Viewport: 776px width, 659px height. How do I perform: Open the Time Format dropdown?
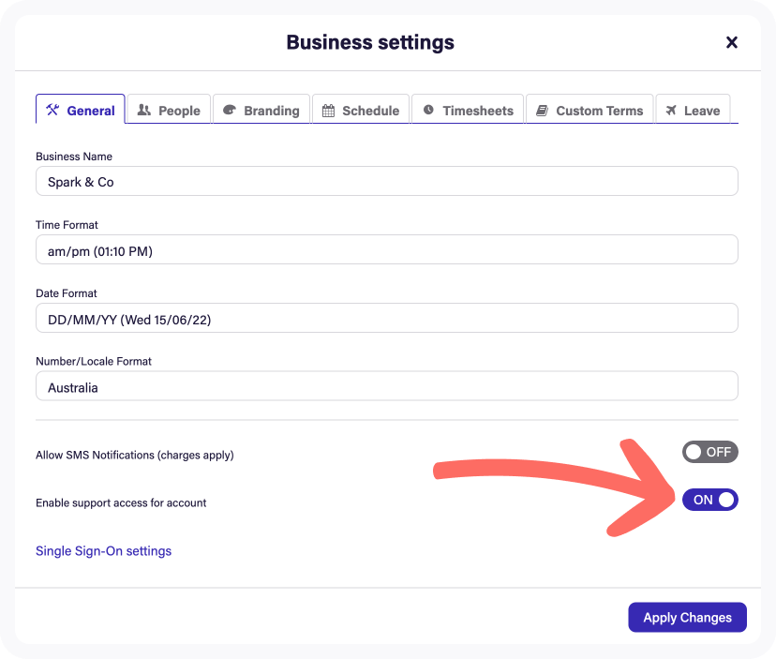387,249
